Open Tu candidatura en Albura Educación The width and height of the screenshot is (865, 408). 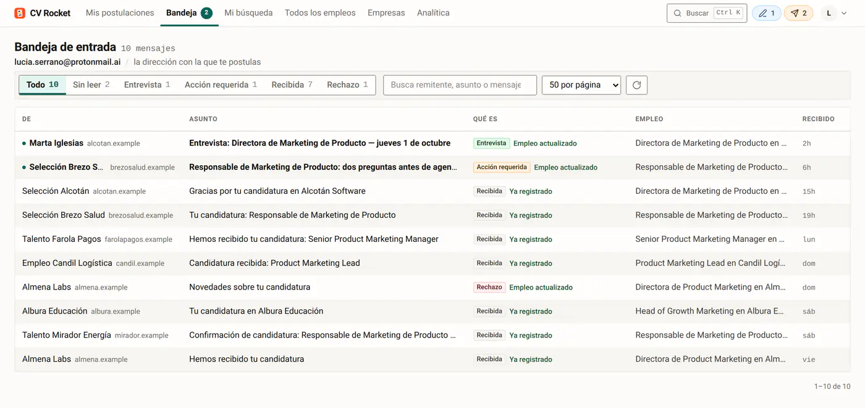(256, 311)
